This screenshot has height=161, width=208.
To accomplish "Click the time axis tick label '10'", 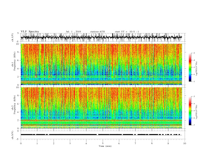I will (185, 143).
